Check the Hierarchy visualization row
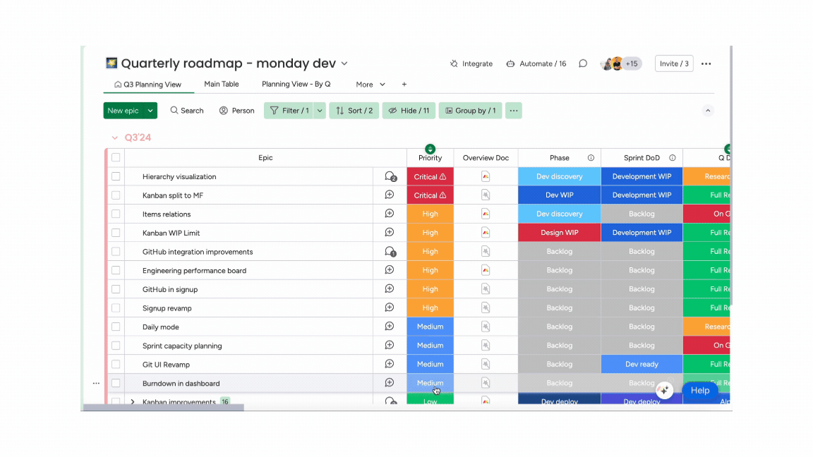This screenshot has width=813, height=457. coord(116,177)
